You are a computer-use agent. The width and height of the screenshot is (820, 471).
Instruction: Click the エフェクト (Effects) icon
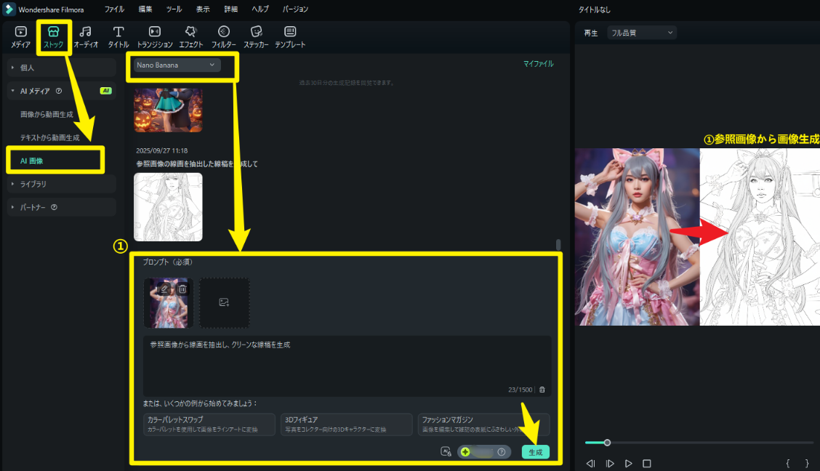pyautogui.click(x=190, y=36)
